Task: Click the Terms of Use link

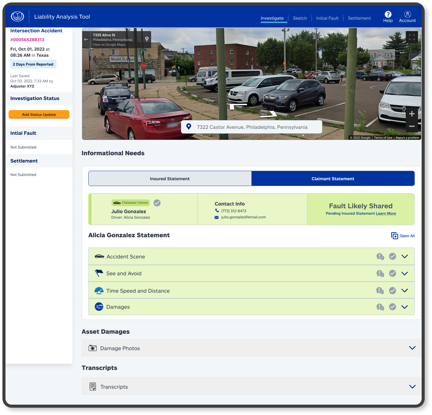Action: point(383,138)
